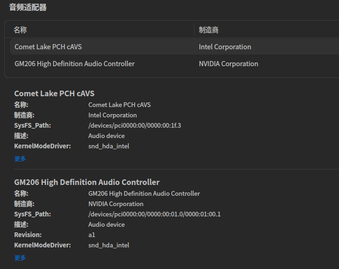Open 更多 link under Comet Lake PCH cAVS
339x269 pixels.
coord(20,159)
